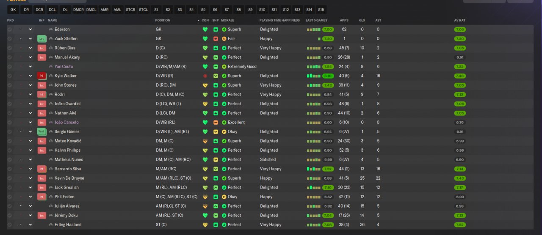Click Kyle Walker's red injured condition icon
This screenshot has width=542, height=235.
point(205,76)
